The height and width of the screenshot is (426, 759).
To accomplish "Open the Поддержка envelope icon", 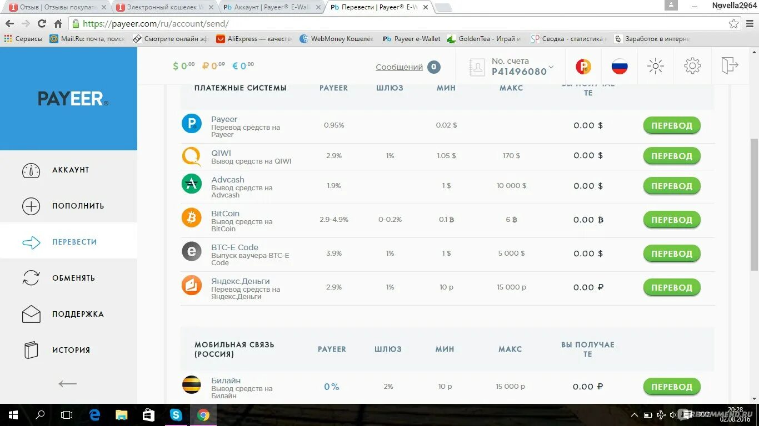I will 31,314.
